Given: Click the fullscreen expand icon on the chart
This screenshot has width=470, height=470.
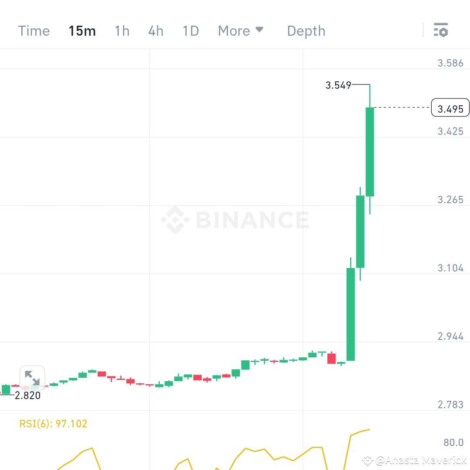Looking at the screenshot, I should coord(32,378).
